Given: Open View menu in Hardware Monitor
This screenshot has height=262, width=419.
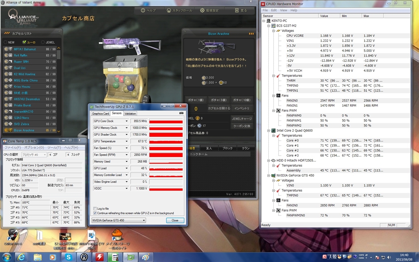Looking at the screenshot, I should pyautogui.click(x=284, y=10).
